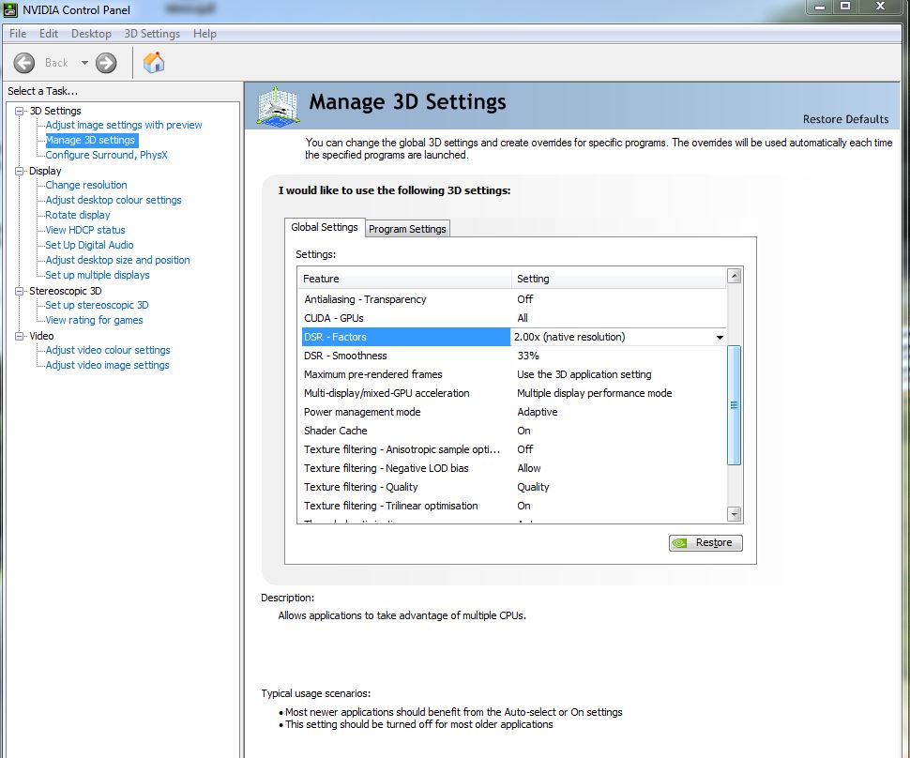Click the settings list scroll up arrow
The width and height of the screenshot is (910, 758).
735,276
